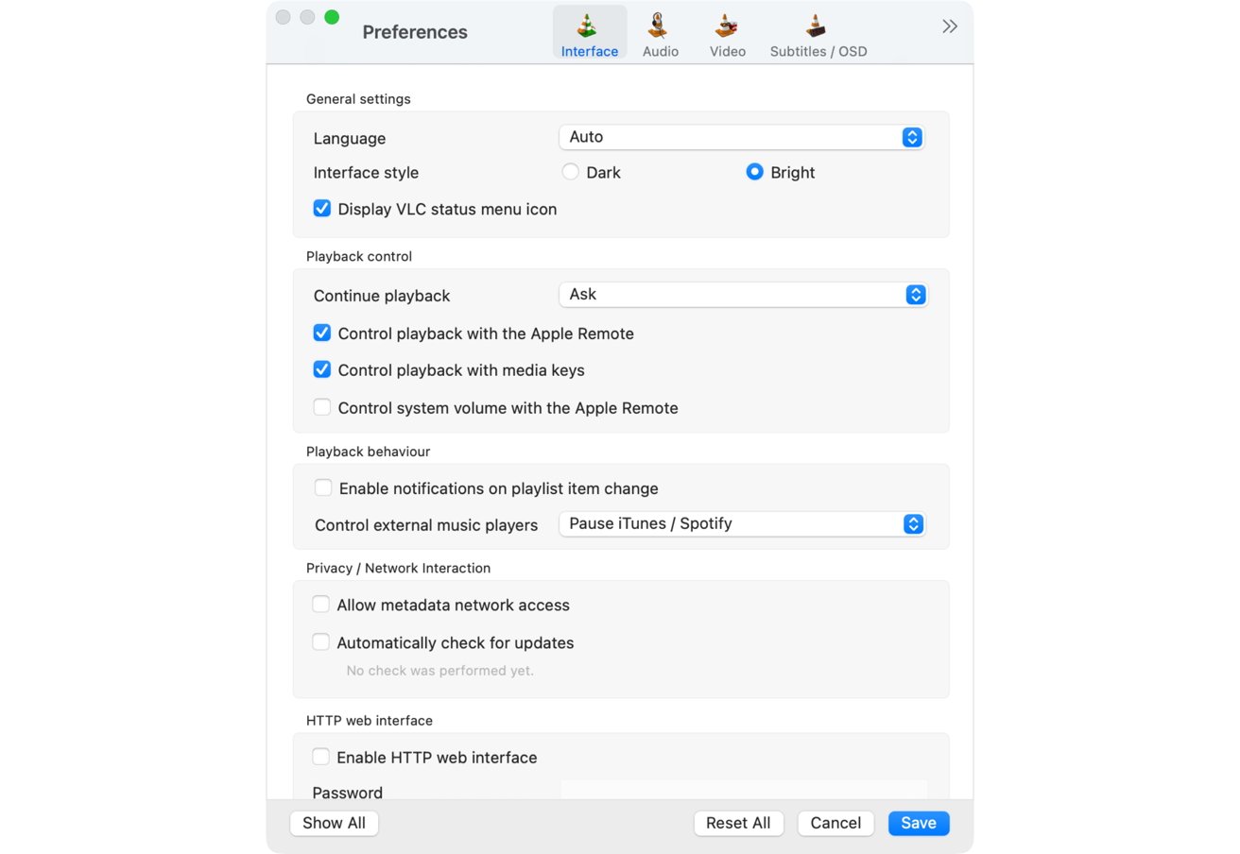The width and height of the screenshot is (1240, 854).
Task: Enable Allow metadata network access
Action: pos(321,605)
